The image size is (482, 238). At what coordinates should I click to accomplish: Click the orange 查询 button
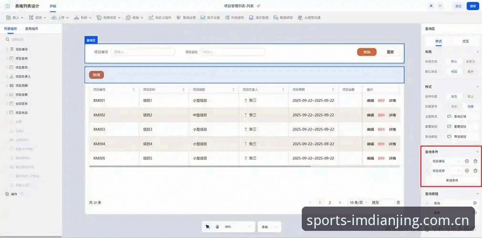(x=367, y=52)
